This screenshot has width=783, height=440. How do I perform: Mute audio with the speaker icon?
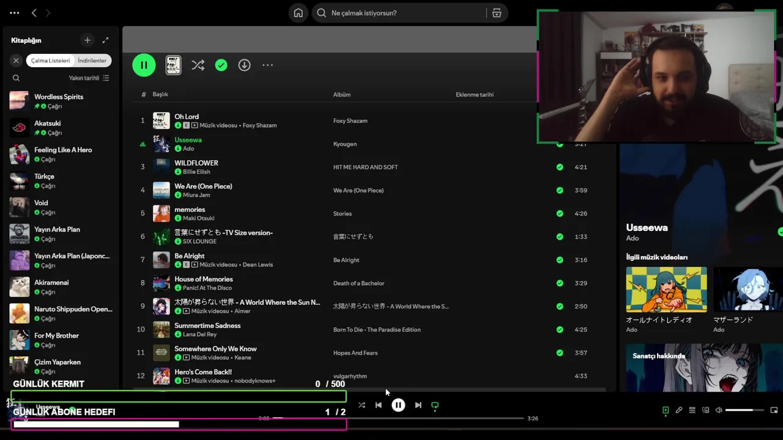pos(719,410)
